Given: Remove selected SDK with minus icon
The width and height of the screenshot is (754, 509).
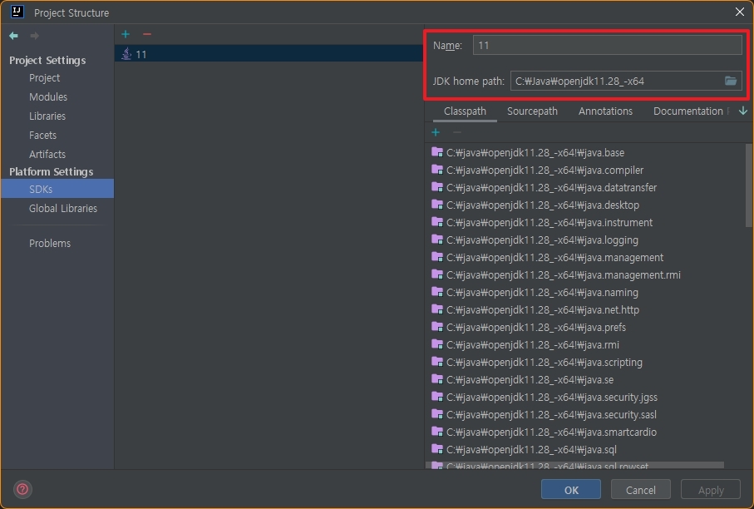Looking at the screenshot, I should (147, 34).
